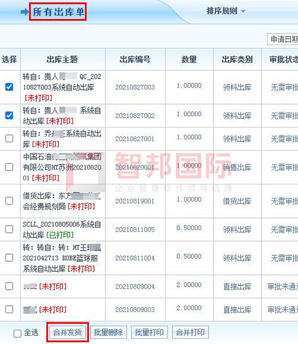Image resolution: width=298 pixels, height=344 pixels.
Task: Click the 数量 column header
Action: pos(189,60)
